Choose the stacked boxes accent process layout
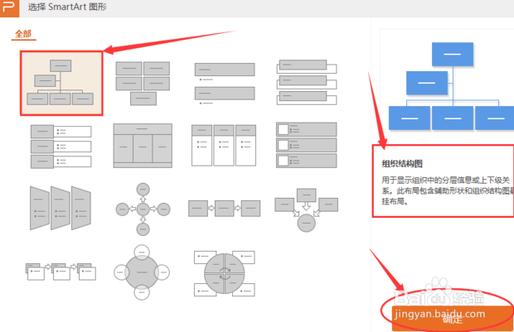 pyautogui.click(x=61, y=272)
